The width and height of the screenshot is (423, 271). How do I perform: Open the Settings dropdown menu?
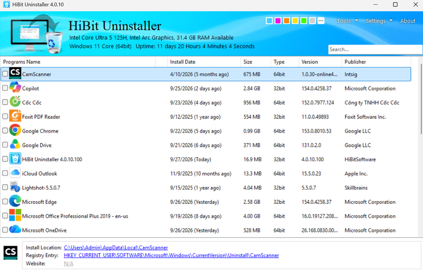coord(379,21)
